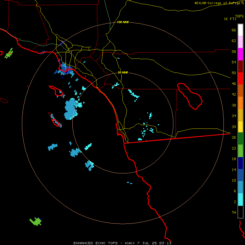Click the 54 scale label
This screenshot has width=245, height=245.
coord(234,62)
